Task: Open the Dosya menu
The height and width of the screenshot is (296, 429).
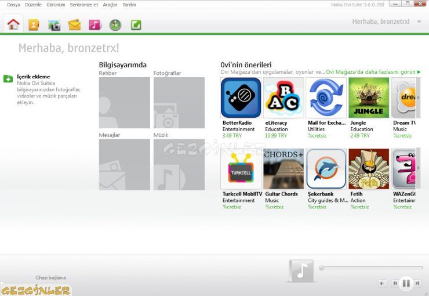Action: coord(14,5)
